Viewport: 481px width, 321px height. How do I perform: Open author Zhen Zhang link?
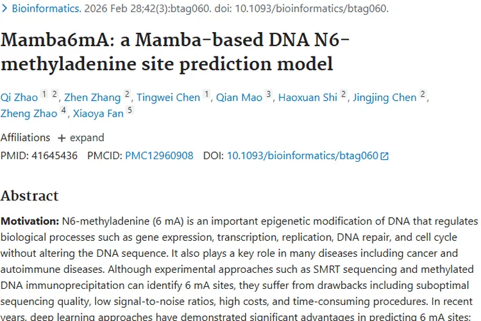coord(92,98)
